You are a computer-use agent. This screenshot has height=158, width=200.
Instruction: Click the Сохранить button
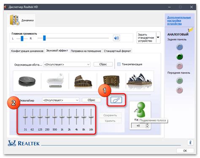pos(110,115)
